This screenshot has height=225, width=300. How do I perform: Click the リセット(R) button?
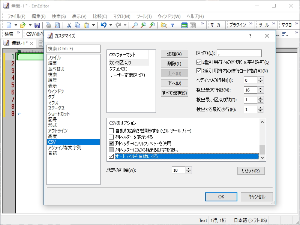[251, 171]
